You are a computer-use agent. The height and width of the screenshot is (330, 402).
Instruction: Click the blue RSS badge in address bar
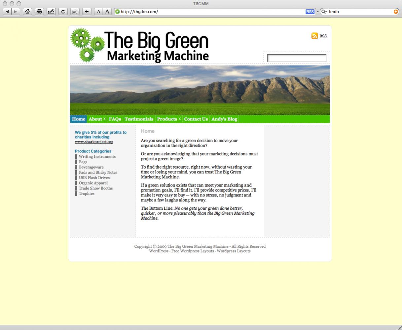(310, 12)
